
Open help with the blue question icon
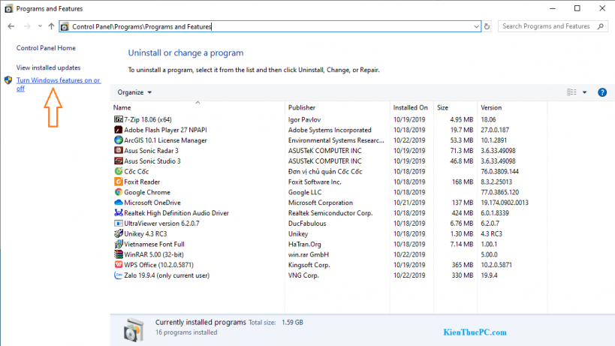601,92
